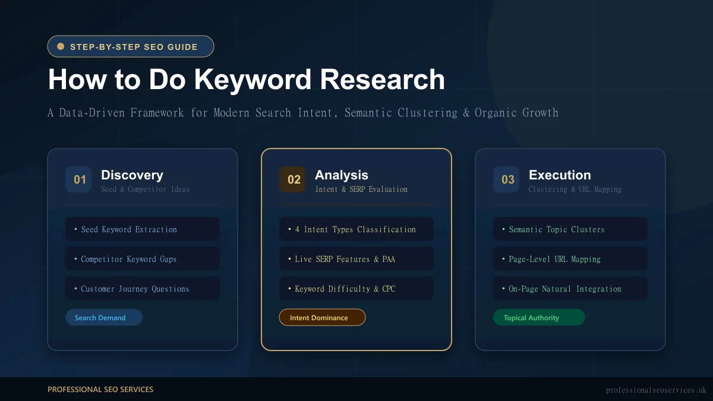Screen dimensions: 713x401
Task: Click the Search Demand pill
Action: tap(104, 317)
